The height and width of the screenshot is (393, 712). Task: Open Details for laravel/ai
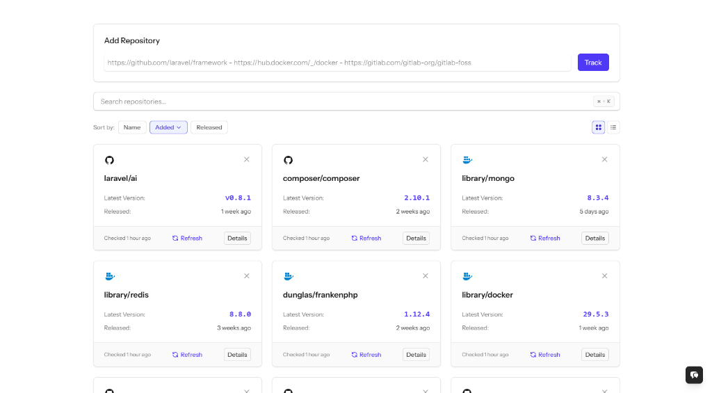point(237,238)
